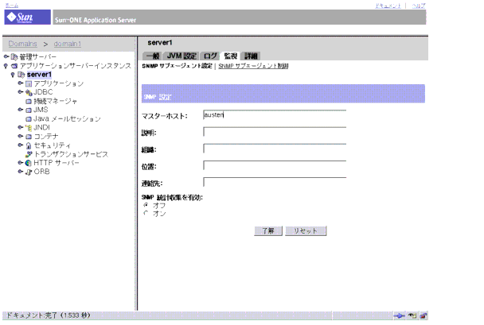Select Java メールセッション tree item
This screenshot has height=325, width=484.
[67, 118]
